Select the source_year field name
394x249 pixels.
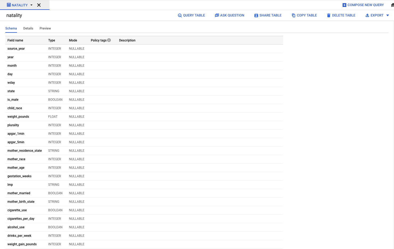(x=16, y=49)
